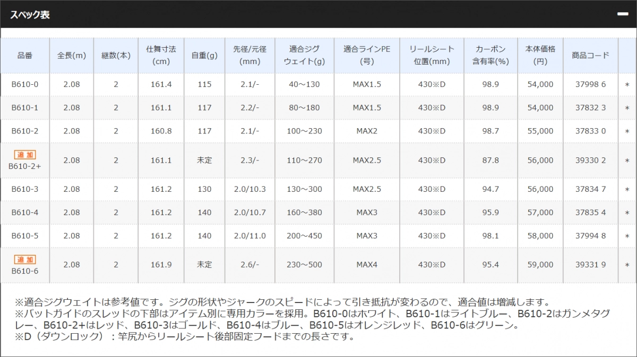This screenshot has height=357, width=637.
Task: Click product code 39331 9
Action: pos(591,265)
